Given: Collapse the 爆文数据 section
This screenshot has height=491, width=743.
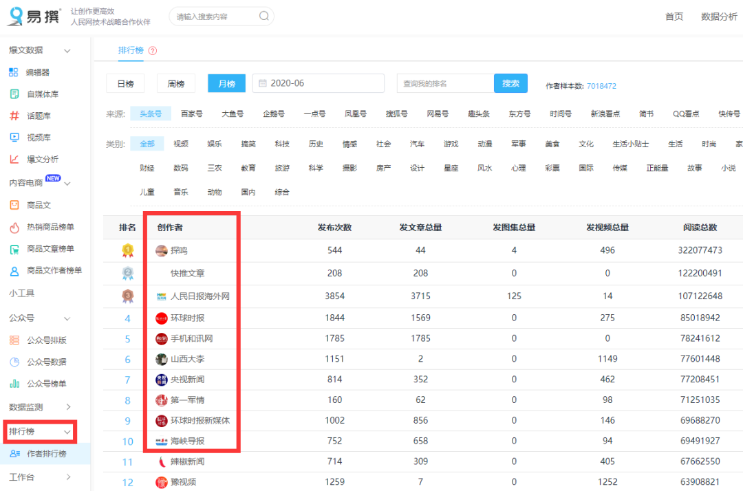Looking at the screenshot, I should click(67, 51).
